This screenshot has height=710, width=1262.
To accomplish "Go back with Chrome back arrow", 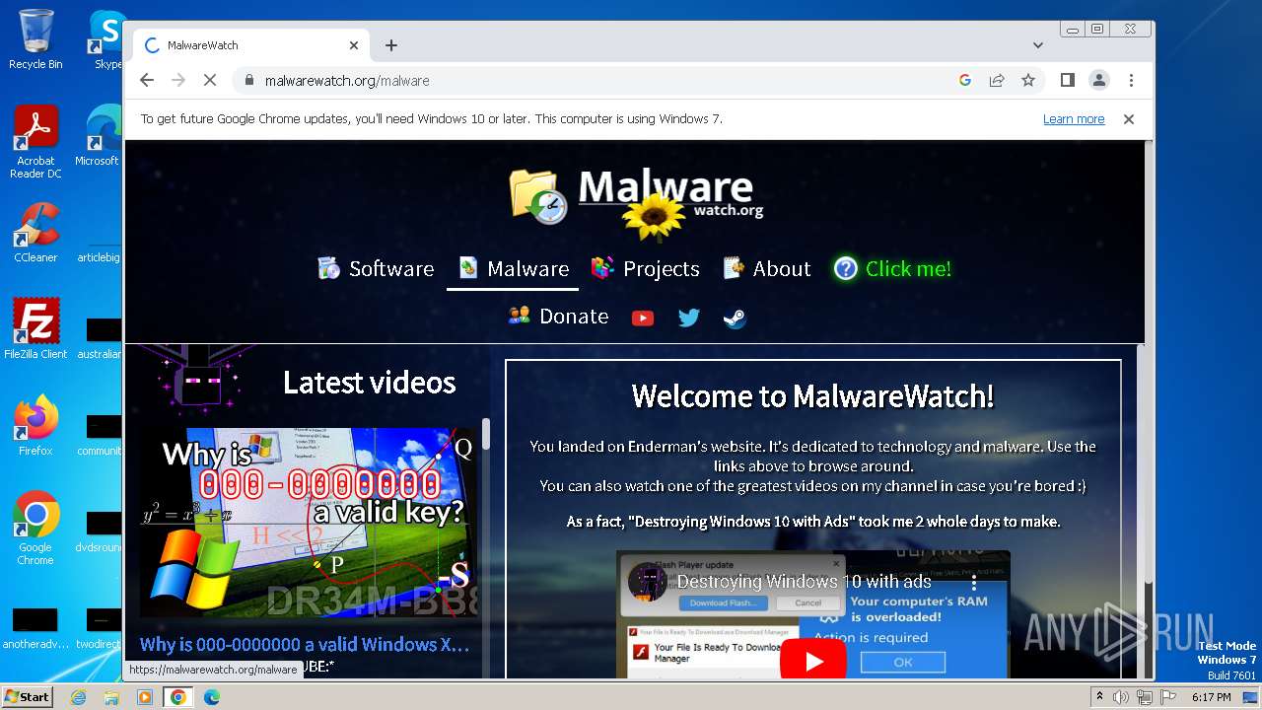I will pyautogui.click(x=147, y=81).
